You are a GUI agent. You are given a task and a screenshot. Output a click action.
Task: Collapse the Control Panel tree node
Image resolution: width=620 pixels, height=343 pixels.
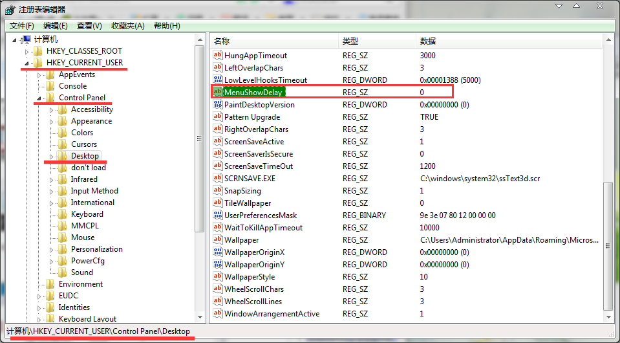click(39, 98)
